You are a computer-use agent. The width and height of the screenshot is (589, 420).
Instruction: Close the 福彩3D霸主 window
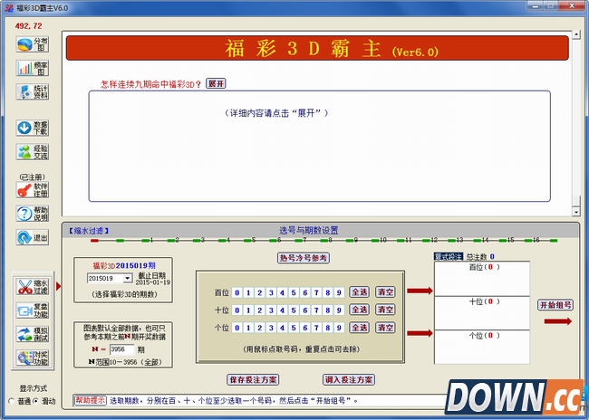(x=572, y=6)
